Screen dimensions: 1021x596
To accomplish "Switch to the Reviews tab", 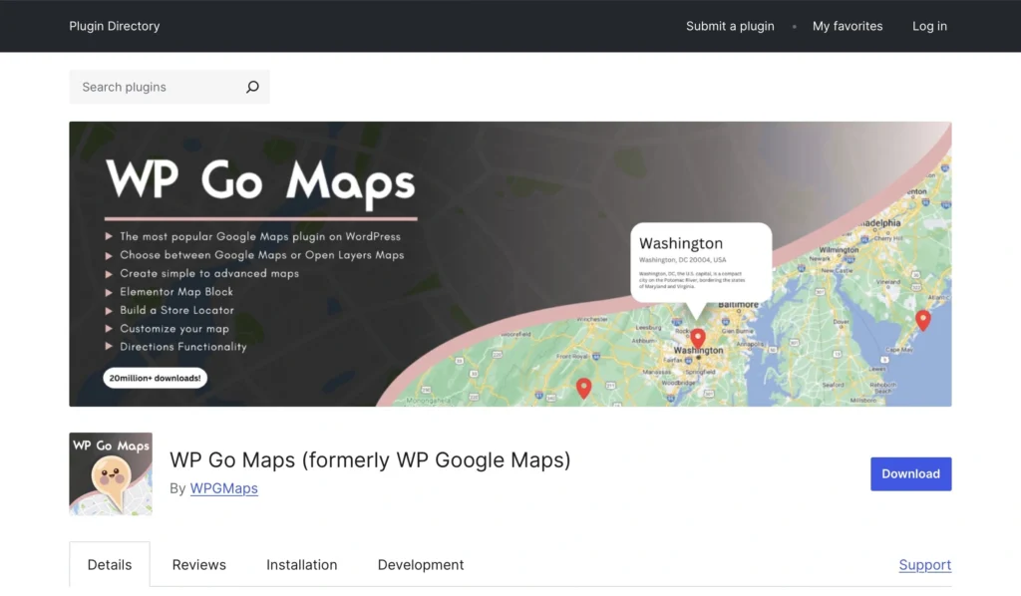I will click(x=198, y=564).
